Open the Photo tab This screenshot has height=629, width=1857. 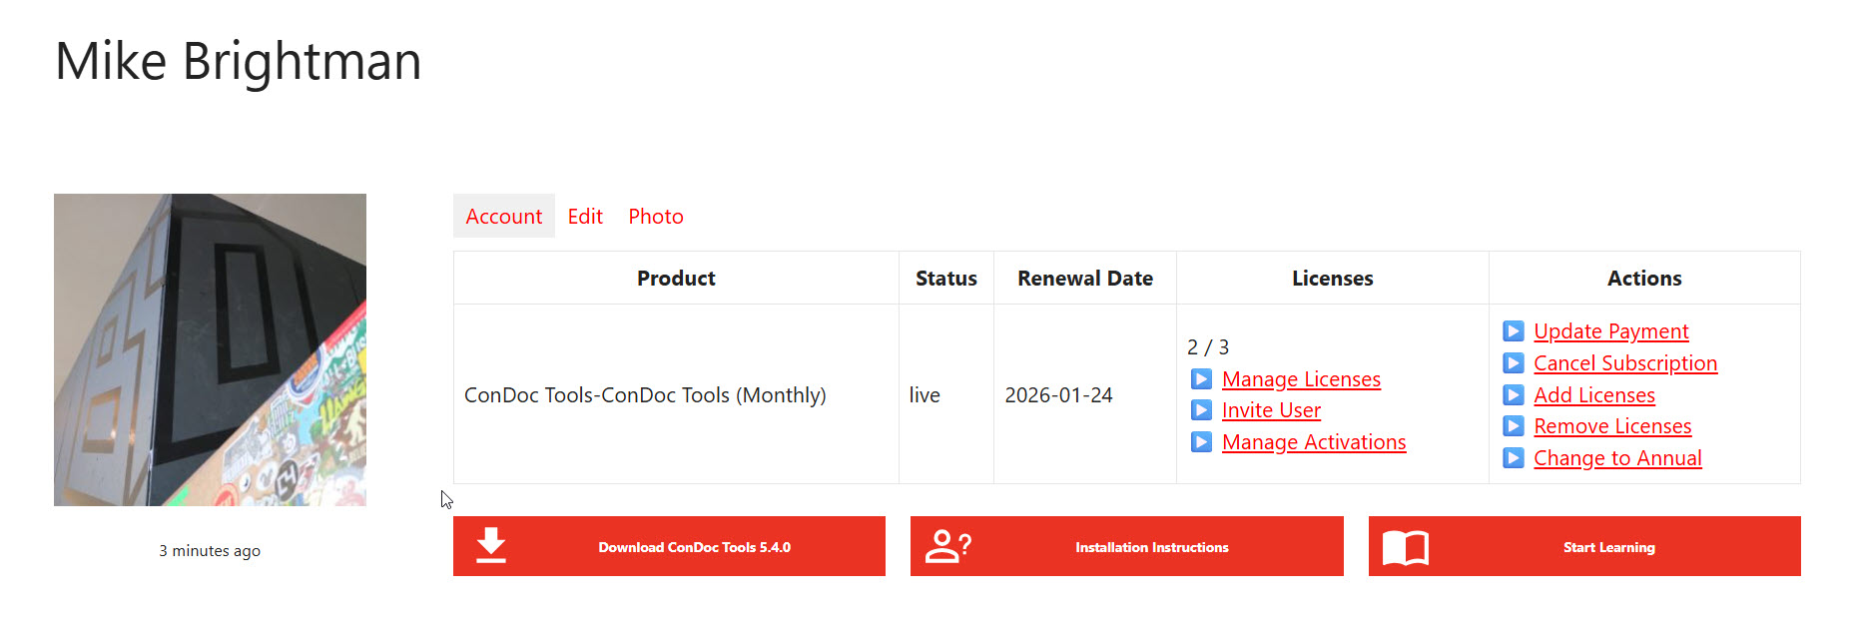coord(656,216)
